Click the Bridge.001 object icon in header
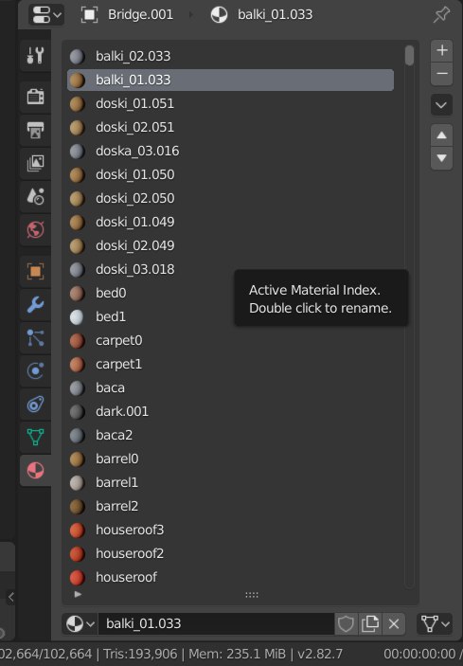 (89, 14)
